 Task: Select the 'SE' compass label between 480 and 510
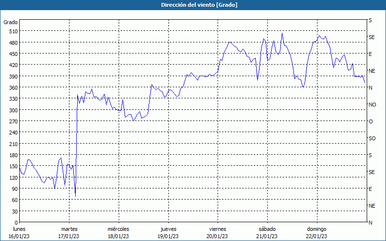click(x=372, y=37)
